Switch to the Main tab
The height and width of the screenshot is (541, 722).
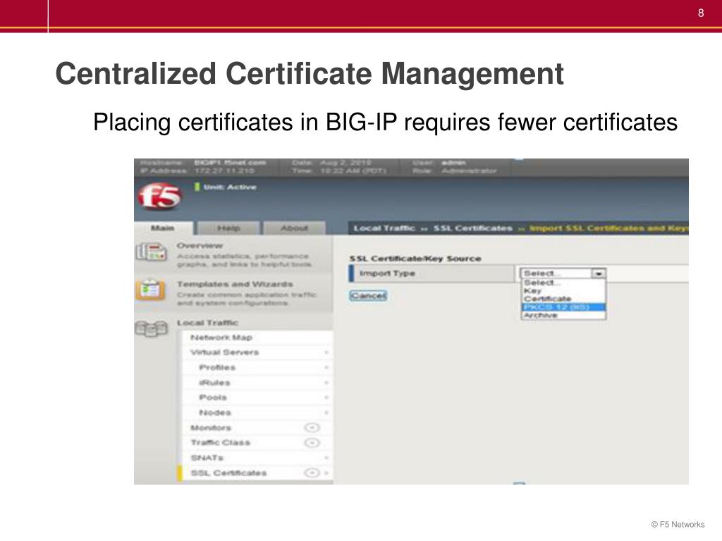(x=163, y=228)
